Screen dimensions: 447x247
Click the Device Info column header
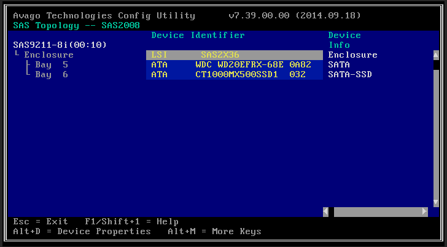click(344, 40)
